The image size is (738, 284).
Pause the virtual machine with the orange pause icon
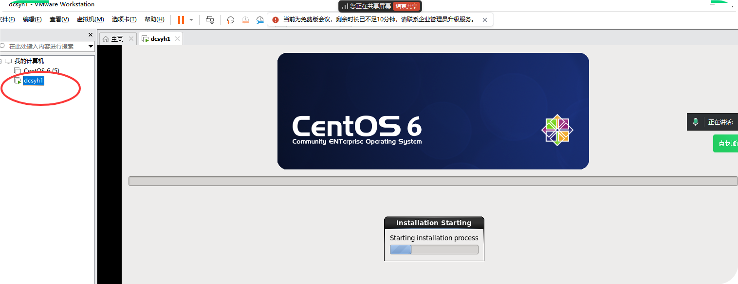click(x=181, y=20)
